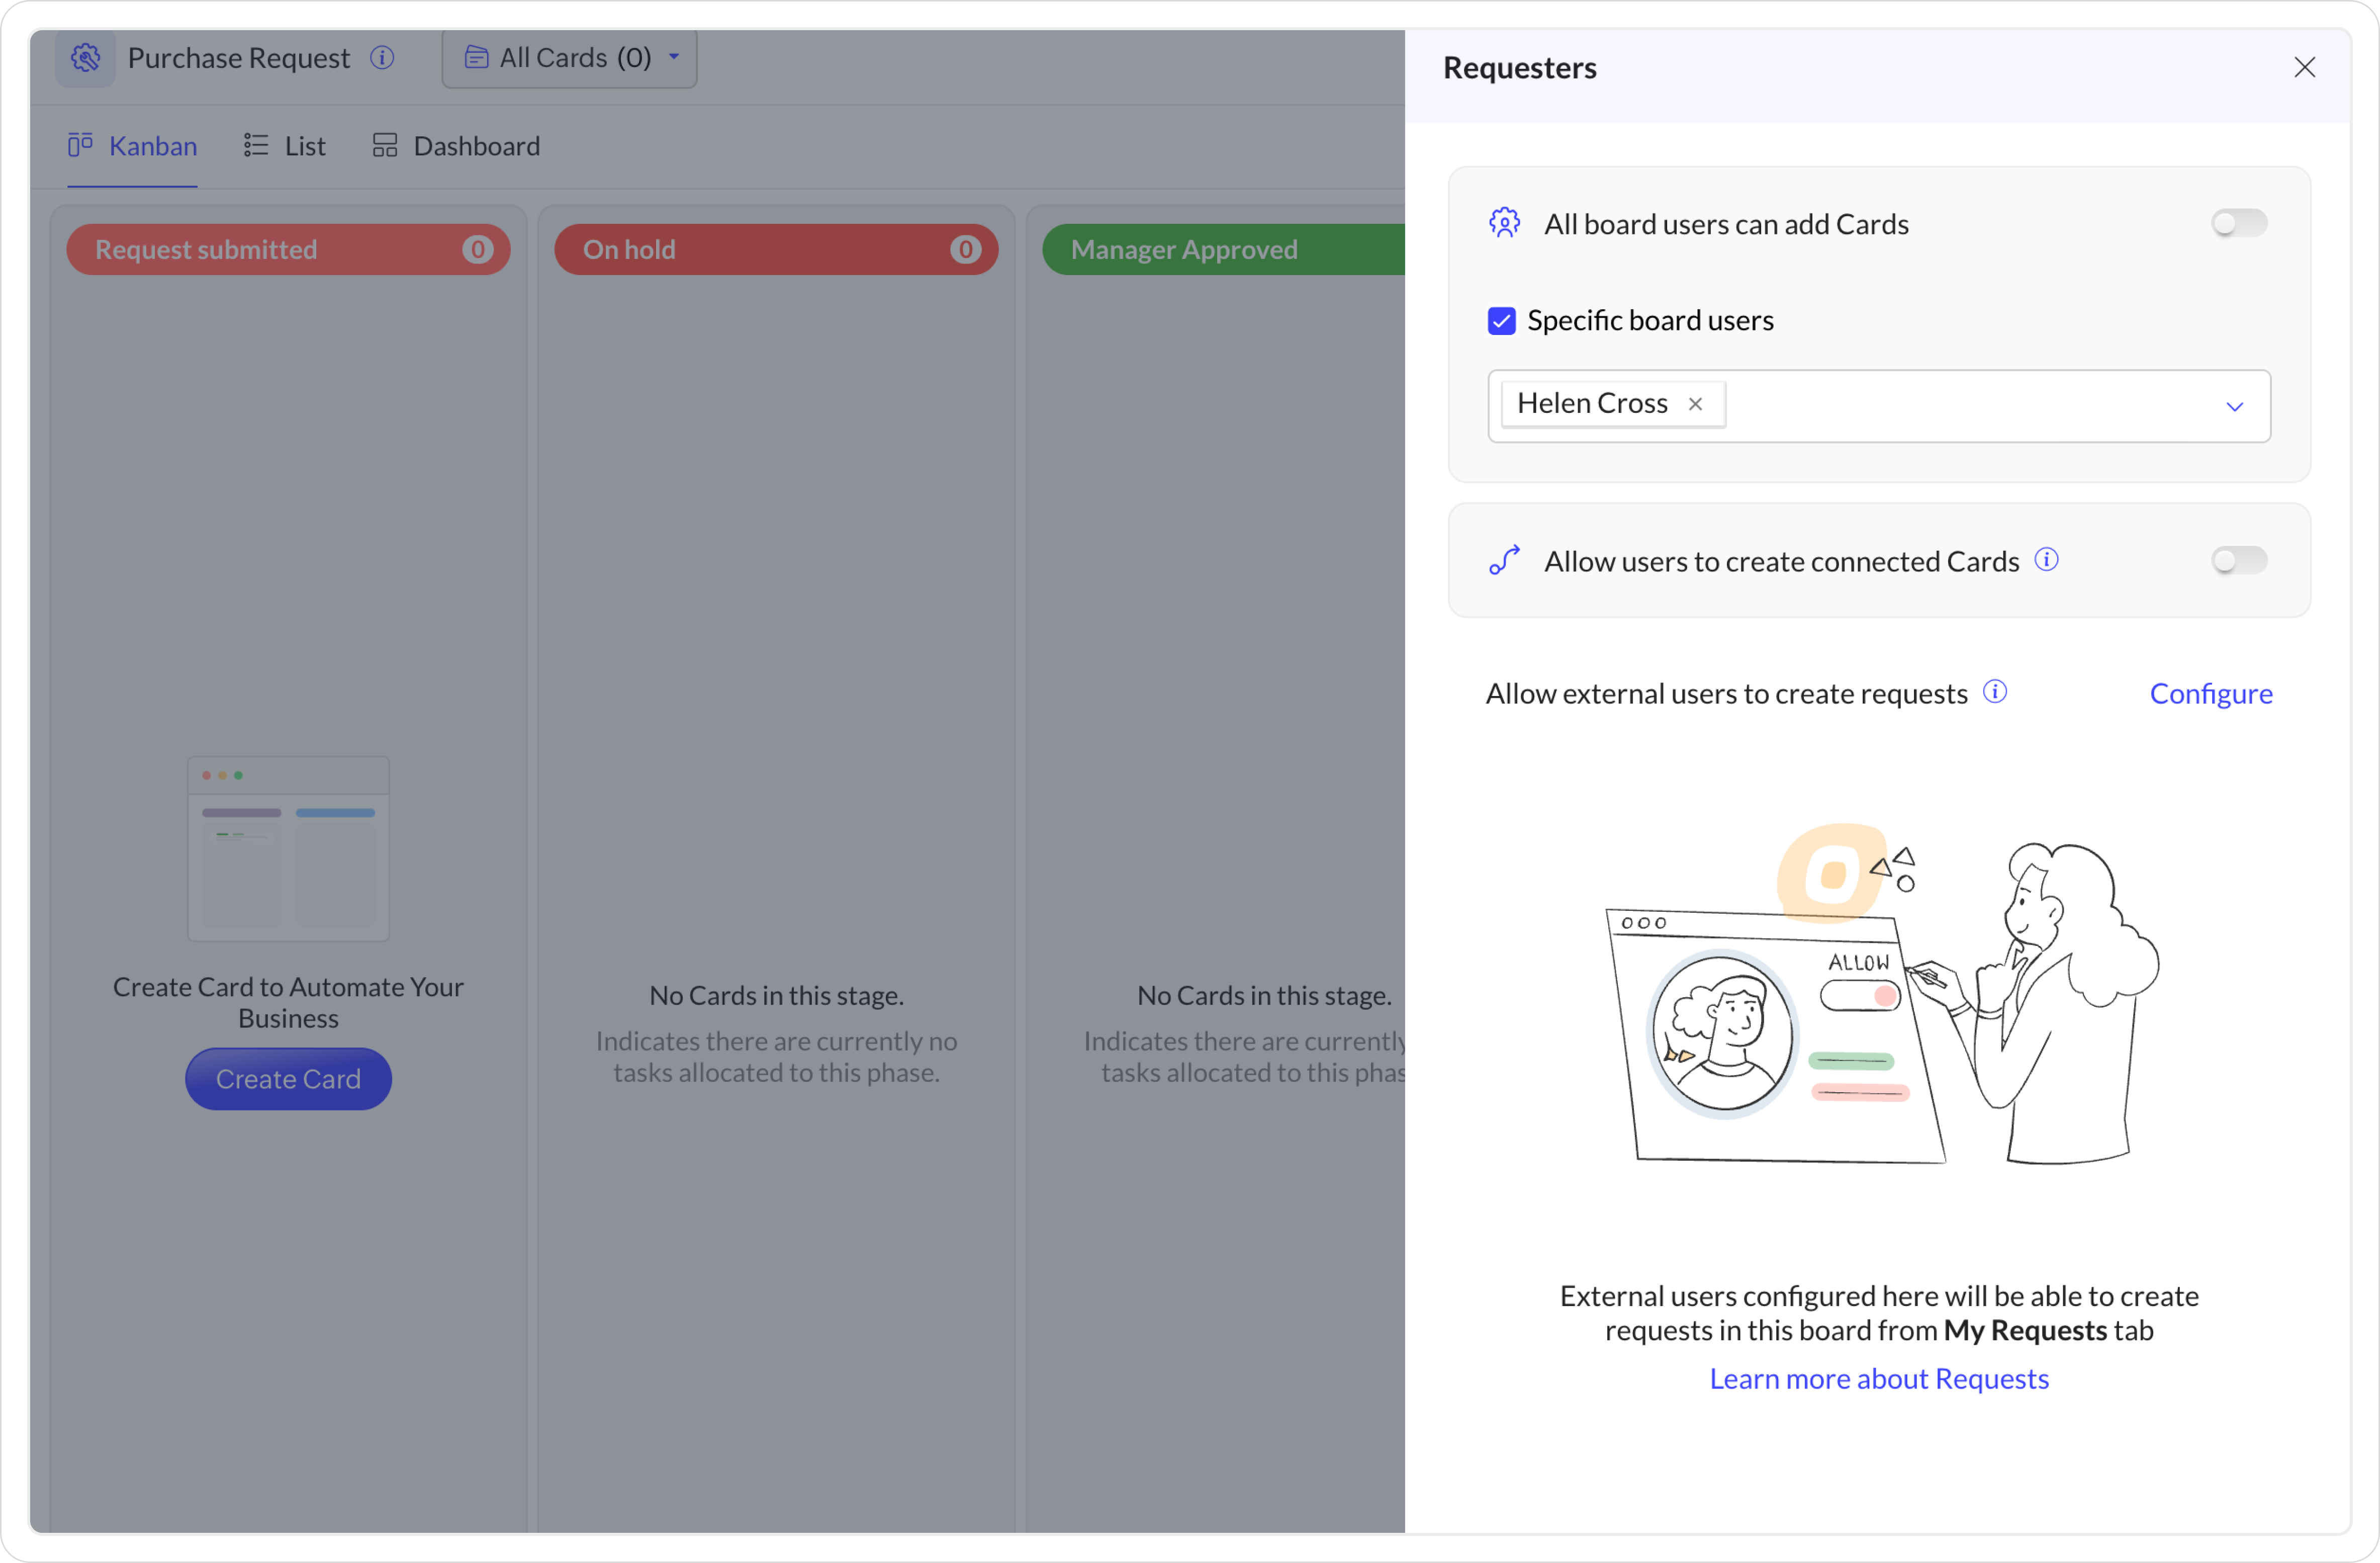Enable All board users can add Cards

(2238, 223)
